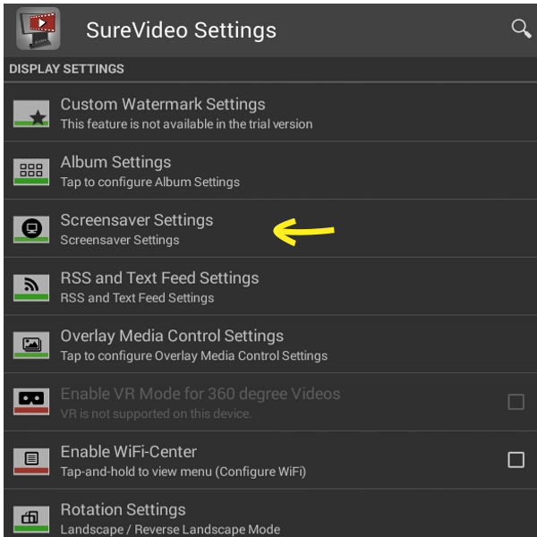Check the Enable WiFi-Center checkbox
Screen dimensions: 537x537
click(x=516, y=460)
